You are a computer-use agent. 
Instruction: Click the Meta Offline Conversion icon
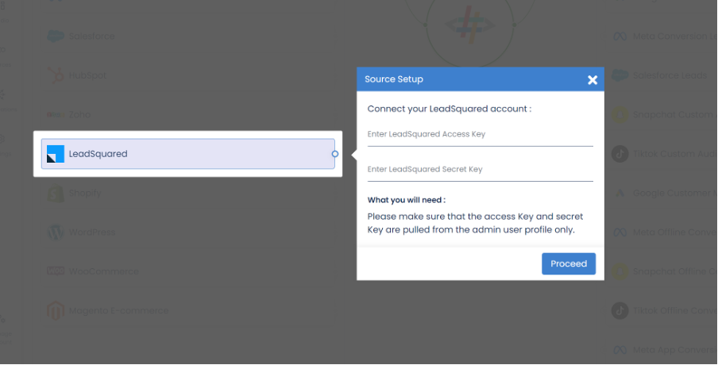coord(620,232)
